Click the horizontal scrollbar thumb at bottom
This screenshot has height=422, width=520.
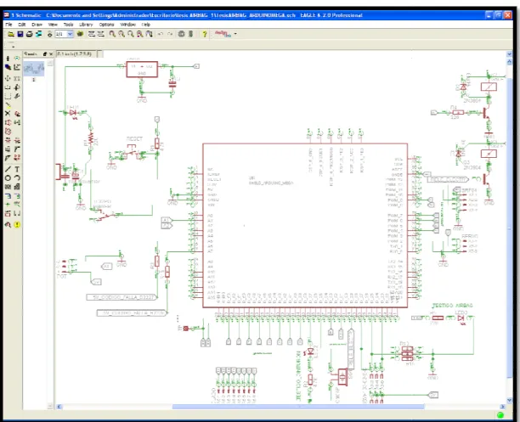coord(297,407)
